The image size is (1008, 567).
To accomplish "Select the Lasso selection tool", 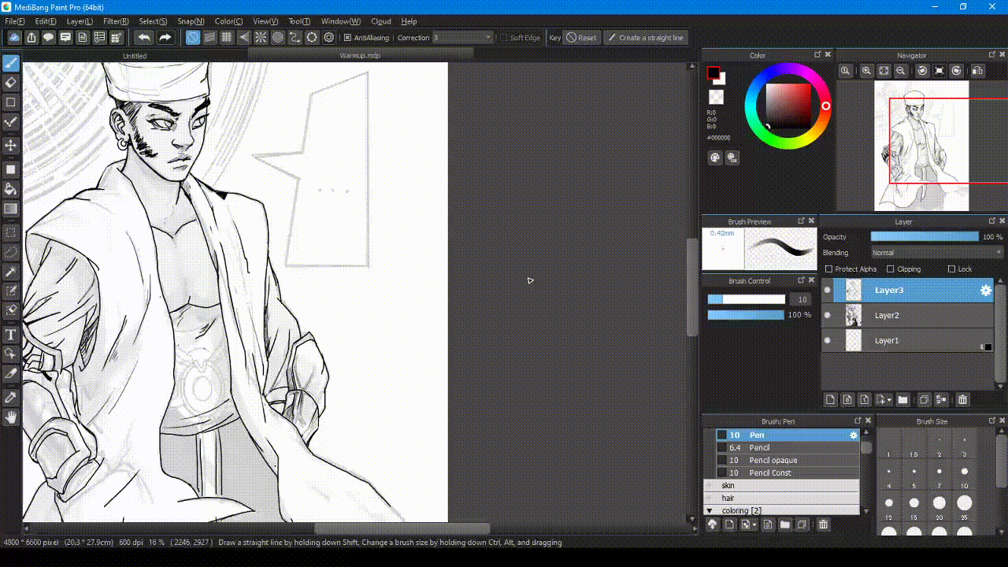I will tap(11, 252).
